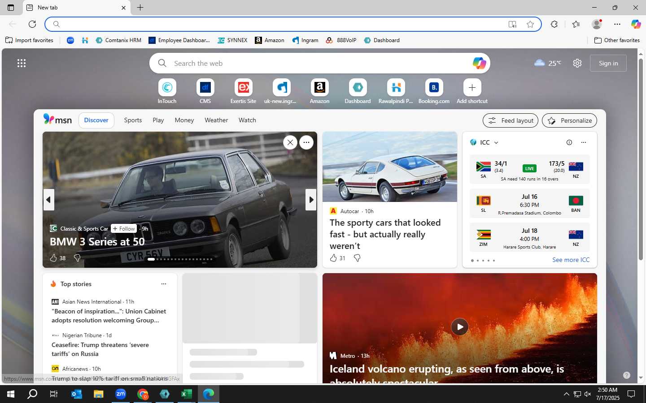Open Import favorites bookmark
The width and height of the screenshot is (646, 403).
pyautogui.click(x=29, y=40)
